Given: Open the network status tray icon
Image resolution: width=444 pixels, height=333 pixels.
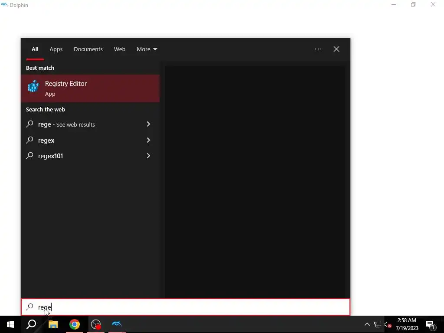Looking at the screenshot, I should click(x=377, y=324).
